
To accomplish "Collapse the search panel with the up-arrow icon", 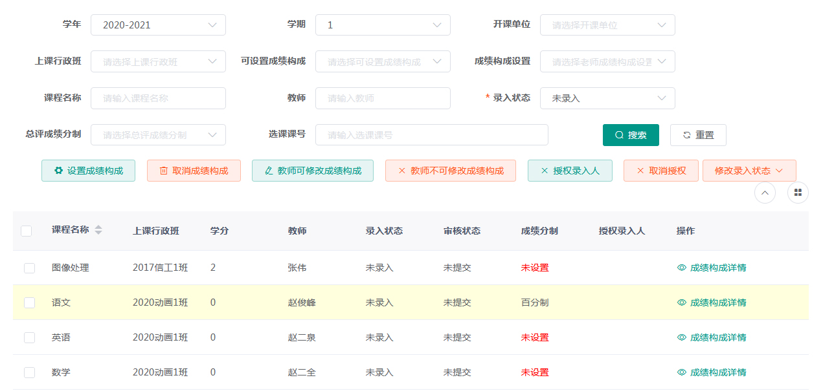I will tap(765, 193).
